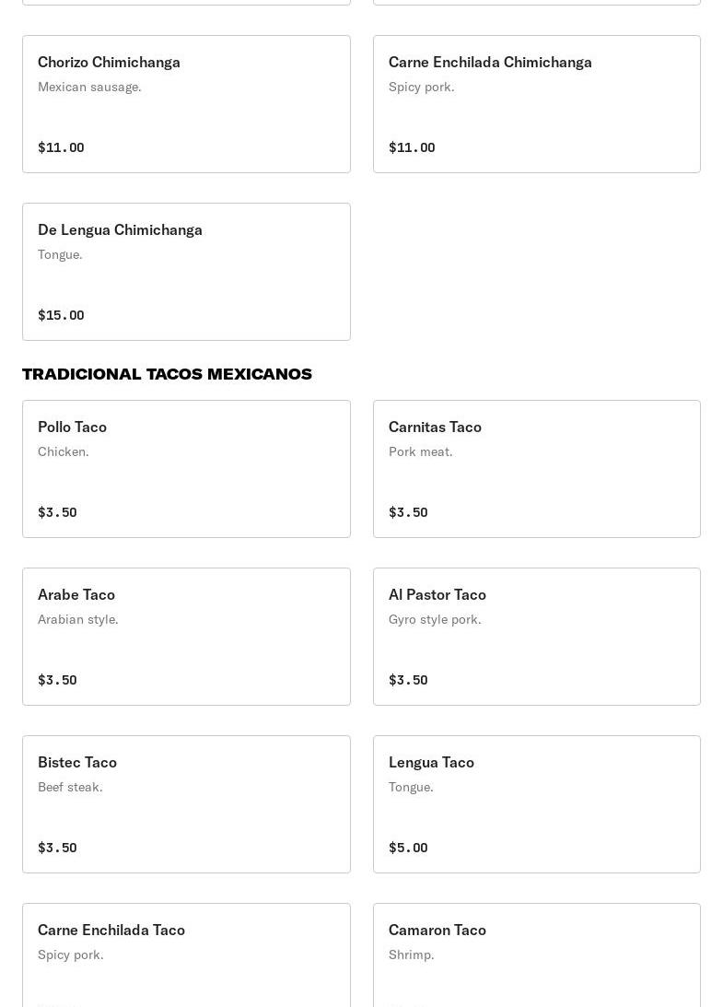Select the Lengua Taco card
This screenshot has width=723, height=1007.
536,804
